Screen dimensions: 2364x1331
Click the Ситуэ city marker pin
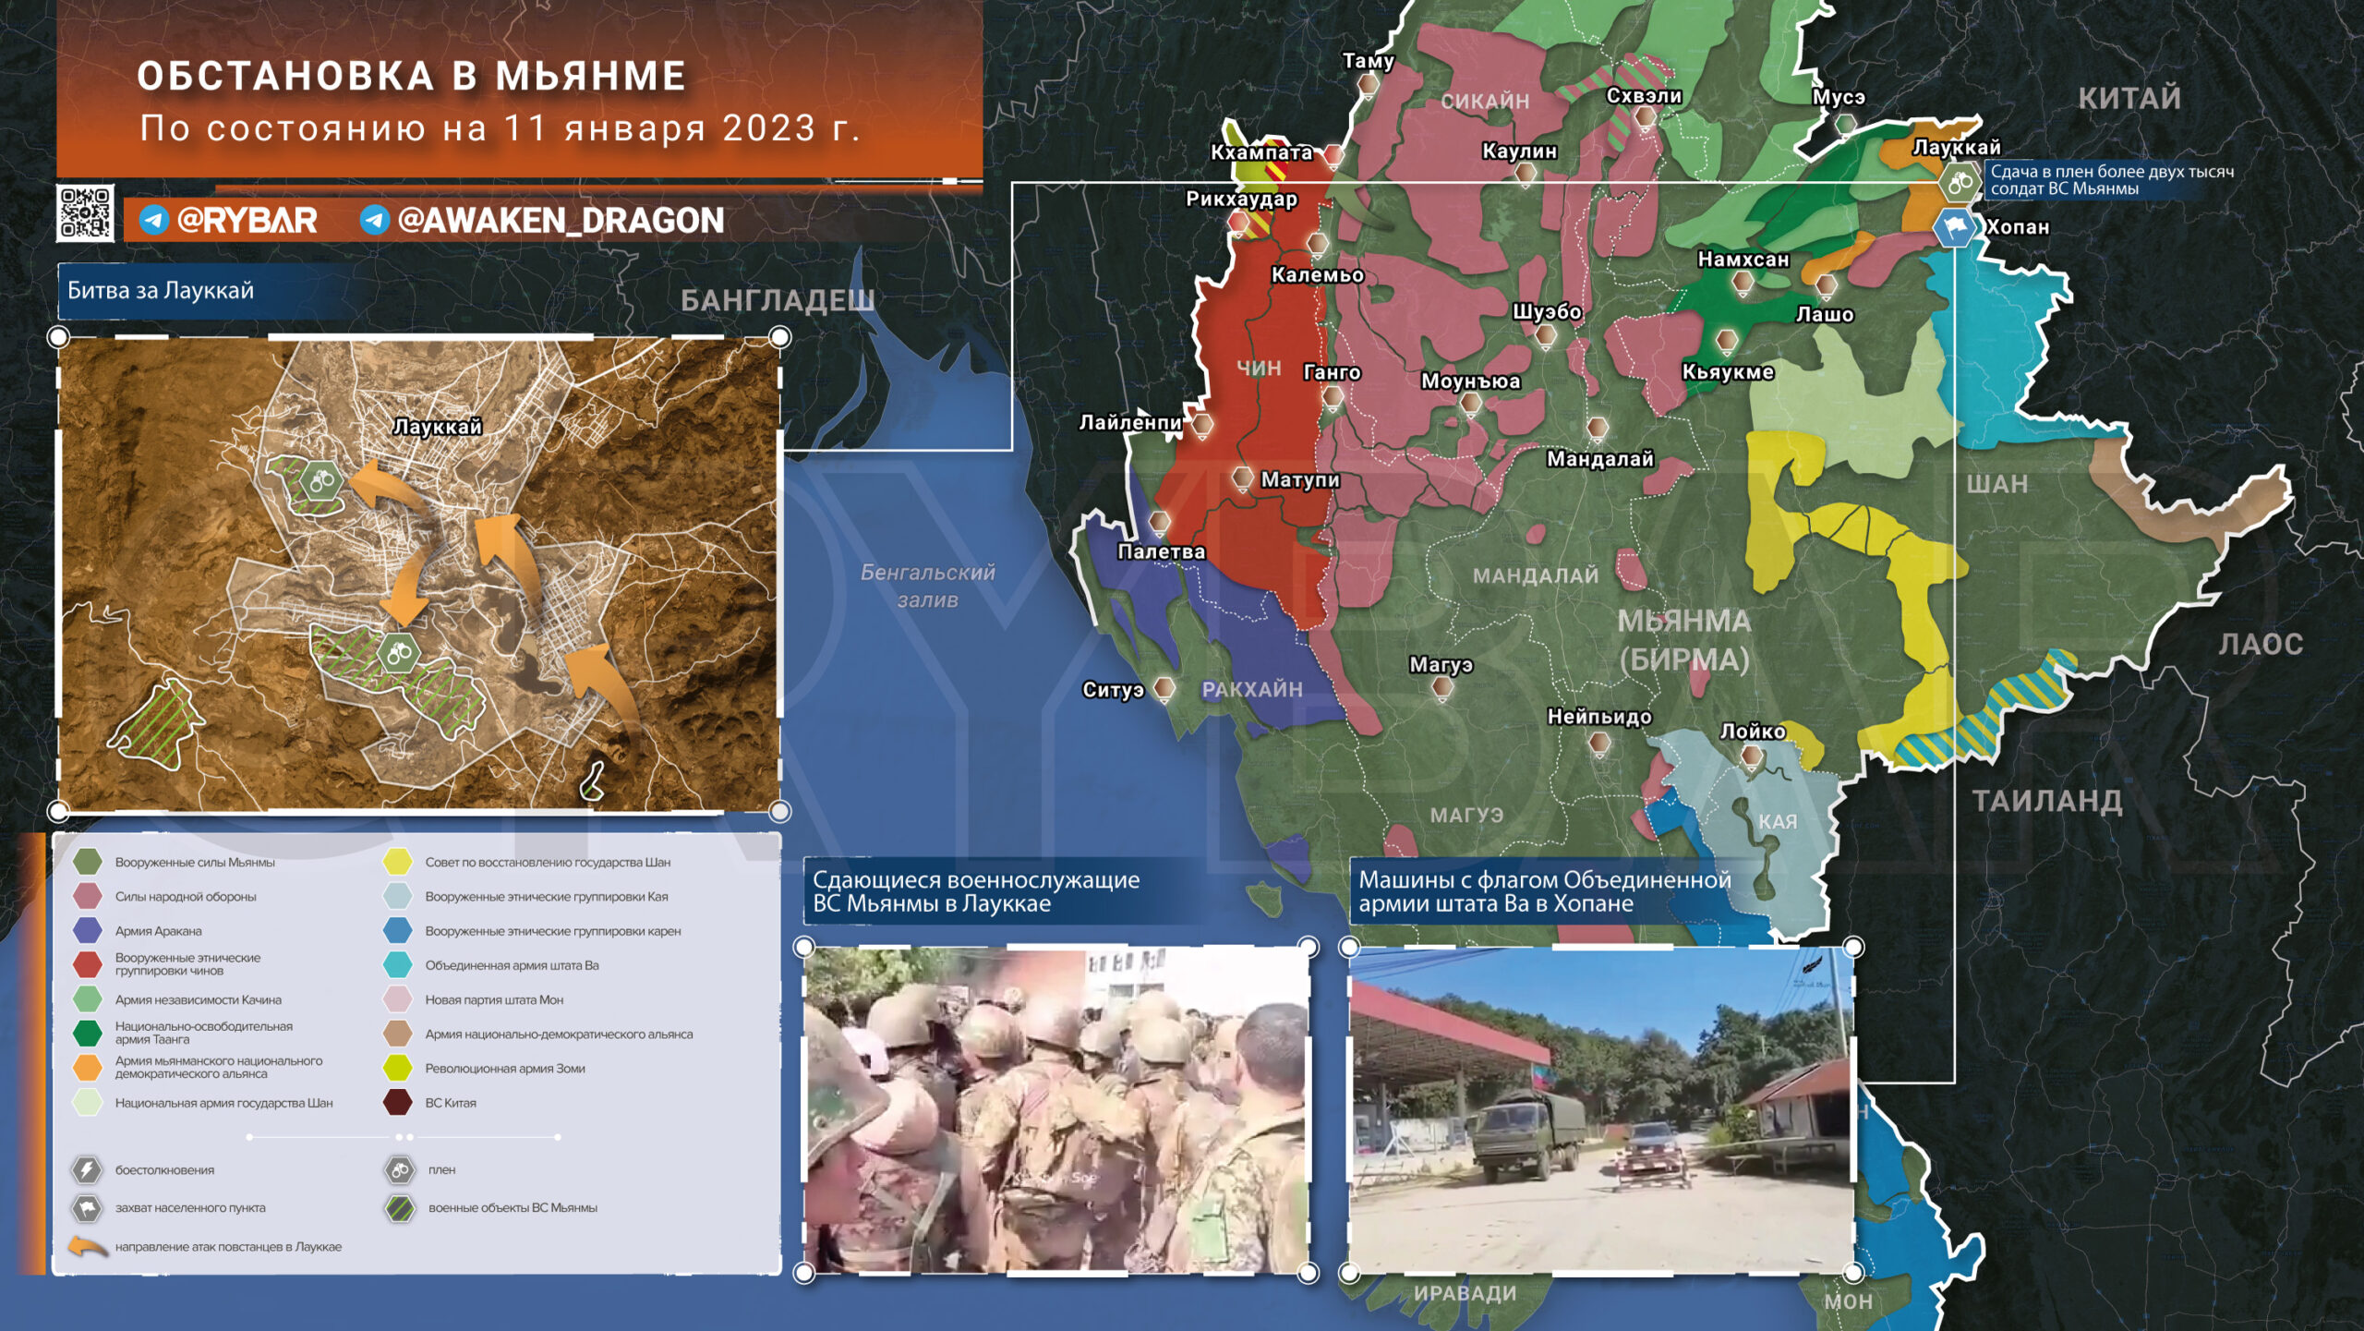coord(1164,689)
